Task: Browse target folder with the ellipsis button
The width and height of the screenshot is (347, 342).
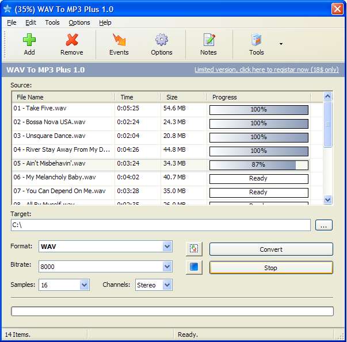Action: coord(324,225)
